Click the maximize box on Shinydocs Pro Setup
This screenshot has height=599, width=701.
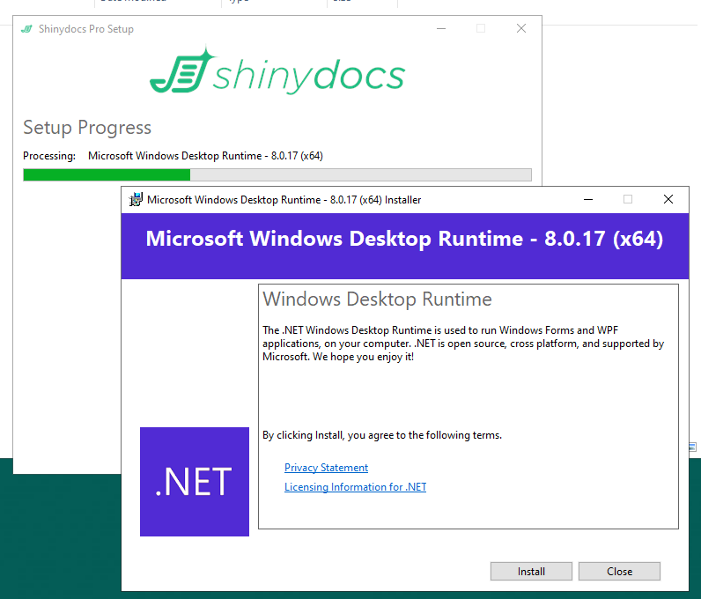coord(481,29)
